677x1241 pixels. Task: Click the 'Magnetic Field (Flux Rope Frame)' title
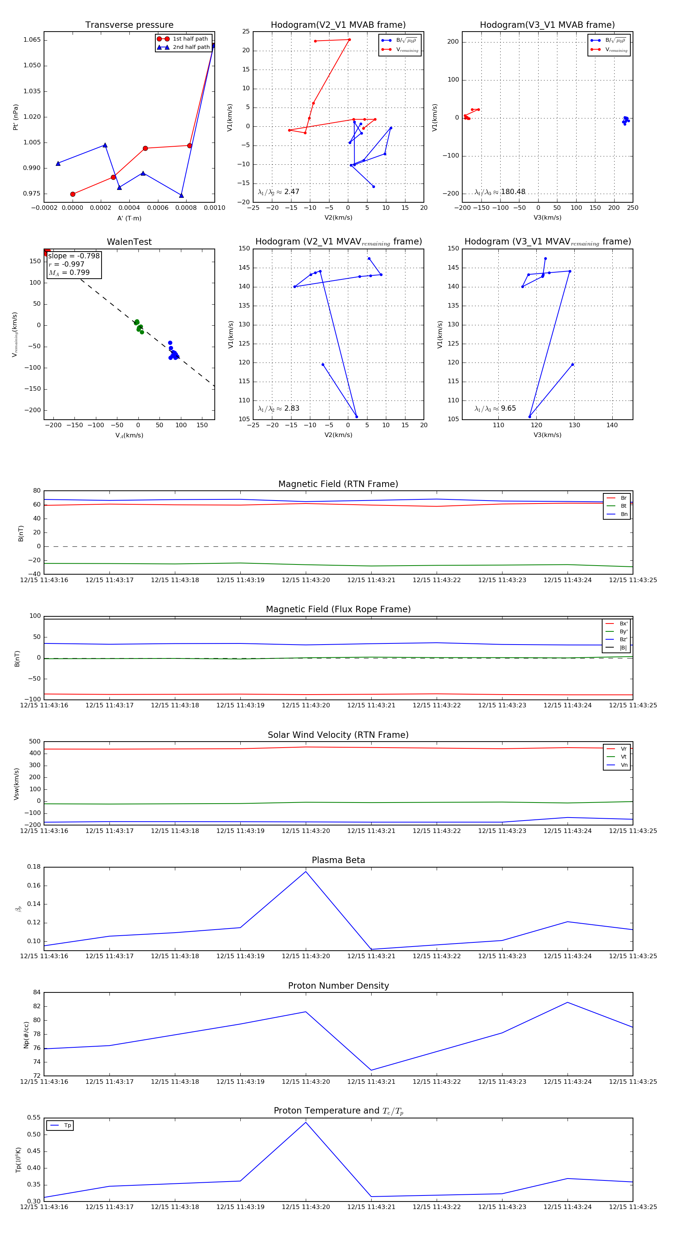tap(338, 610)
